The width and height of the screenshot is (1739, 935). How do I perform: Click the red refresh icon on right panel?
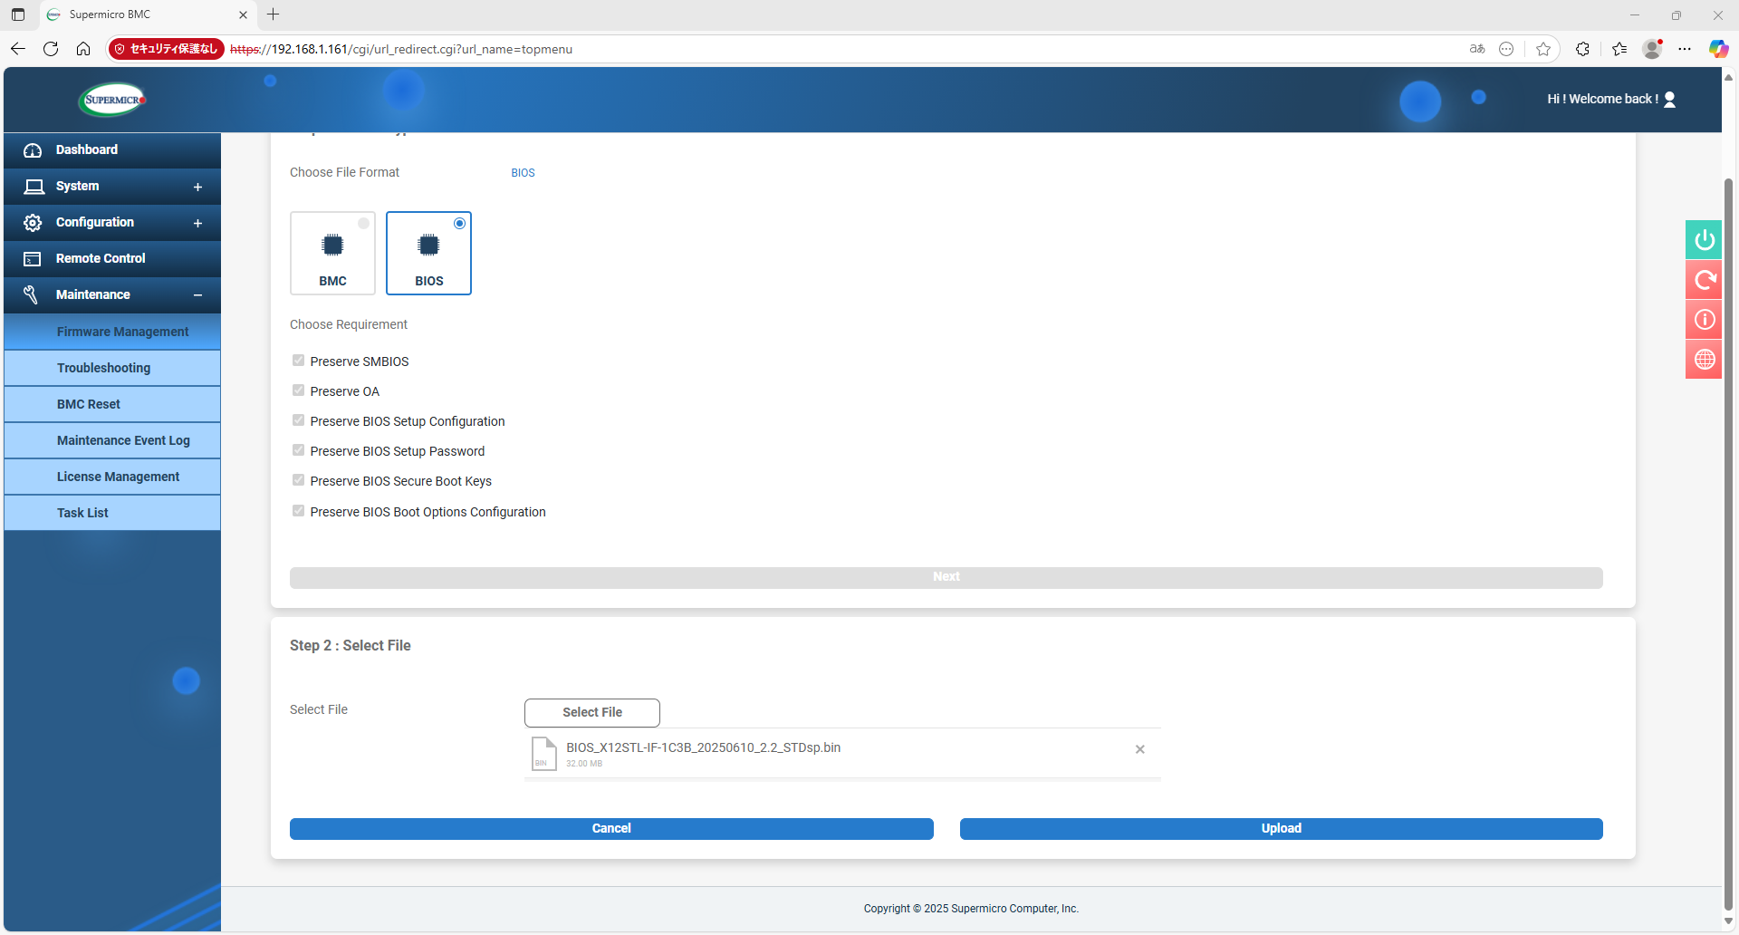pyautogui.click(x=1704, y=280)
